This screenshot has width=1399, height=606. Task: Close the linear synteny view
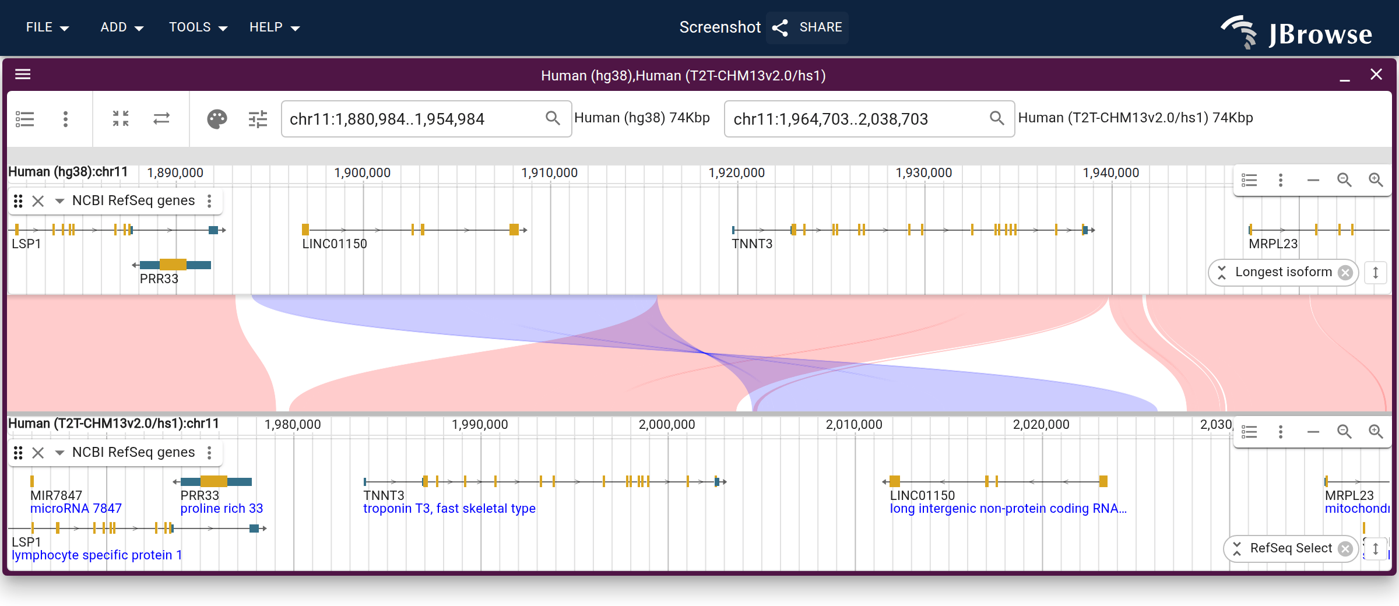pos(1376,75)
